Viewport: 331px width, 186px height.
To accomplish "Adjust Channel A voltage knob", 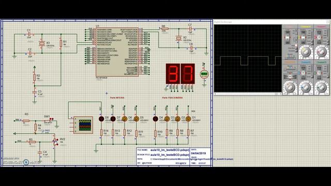I will click(x=306, y=52).
